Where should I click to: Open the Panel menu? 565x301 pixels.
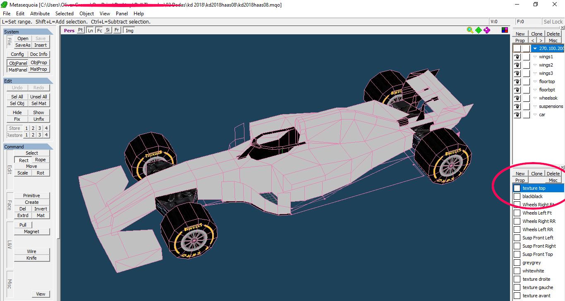click(x=122, y=14)
